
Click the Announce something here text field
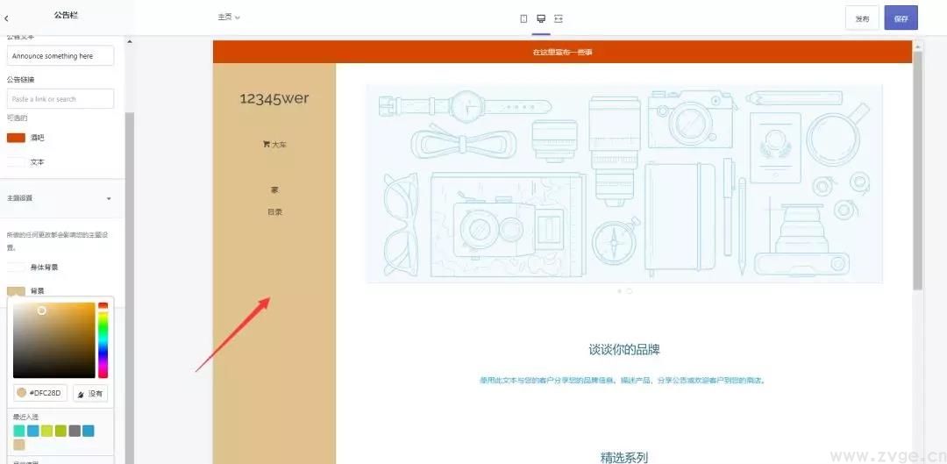61,56
